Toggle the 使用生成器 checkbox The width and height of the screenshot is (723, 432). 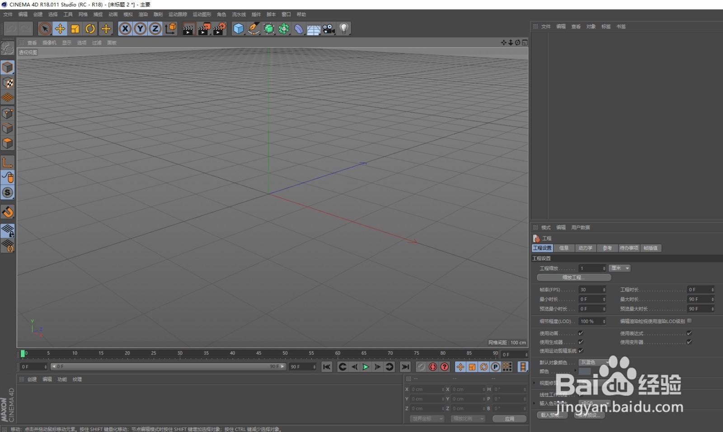click(581, 342)
